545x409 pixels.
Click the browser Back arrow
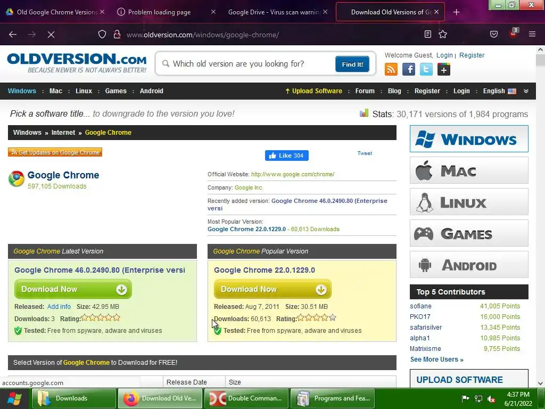click(13, 35)
